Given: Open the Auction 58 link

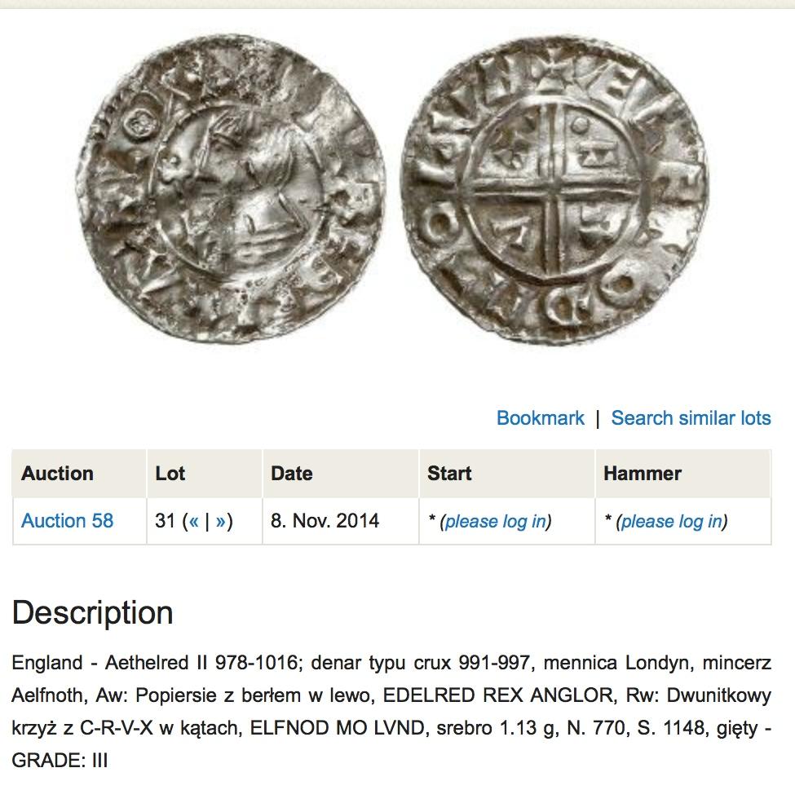Looking at the screenshot, I should [x=67, y=521].
